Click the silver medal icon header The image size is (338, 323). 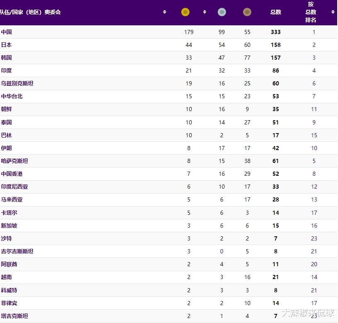[x=222, y=12]
